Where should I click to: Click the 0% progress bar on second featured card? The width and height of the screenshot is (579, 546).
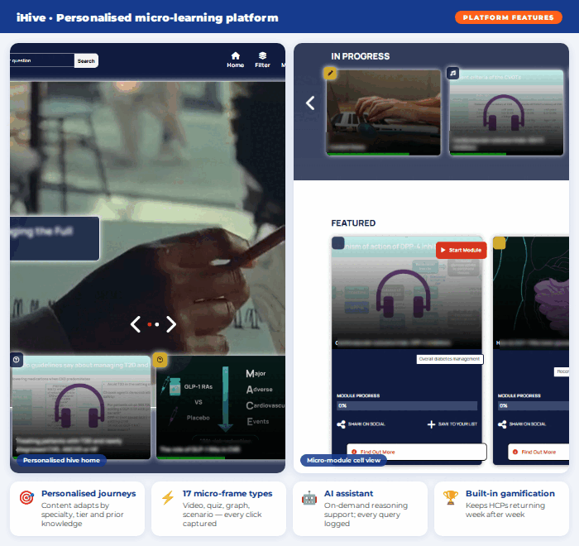pyautogui.click(x=534, y=405)
